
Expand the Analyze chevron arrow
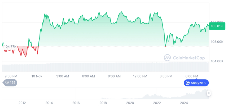click(x=205, y=83)
